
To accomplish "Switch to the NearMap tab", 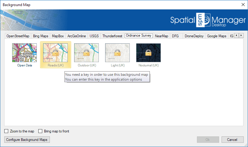I will coord(161,36).
